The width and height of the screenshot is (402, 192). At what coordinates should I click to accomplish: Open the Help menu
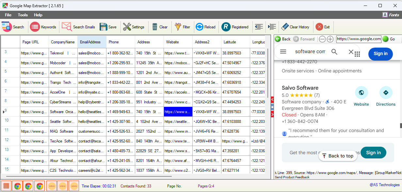pyautogui.click(x=38, y=15)
